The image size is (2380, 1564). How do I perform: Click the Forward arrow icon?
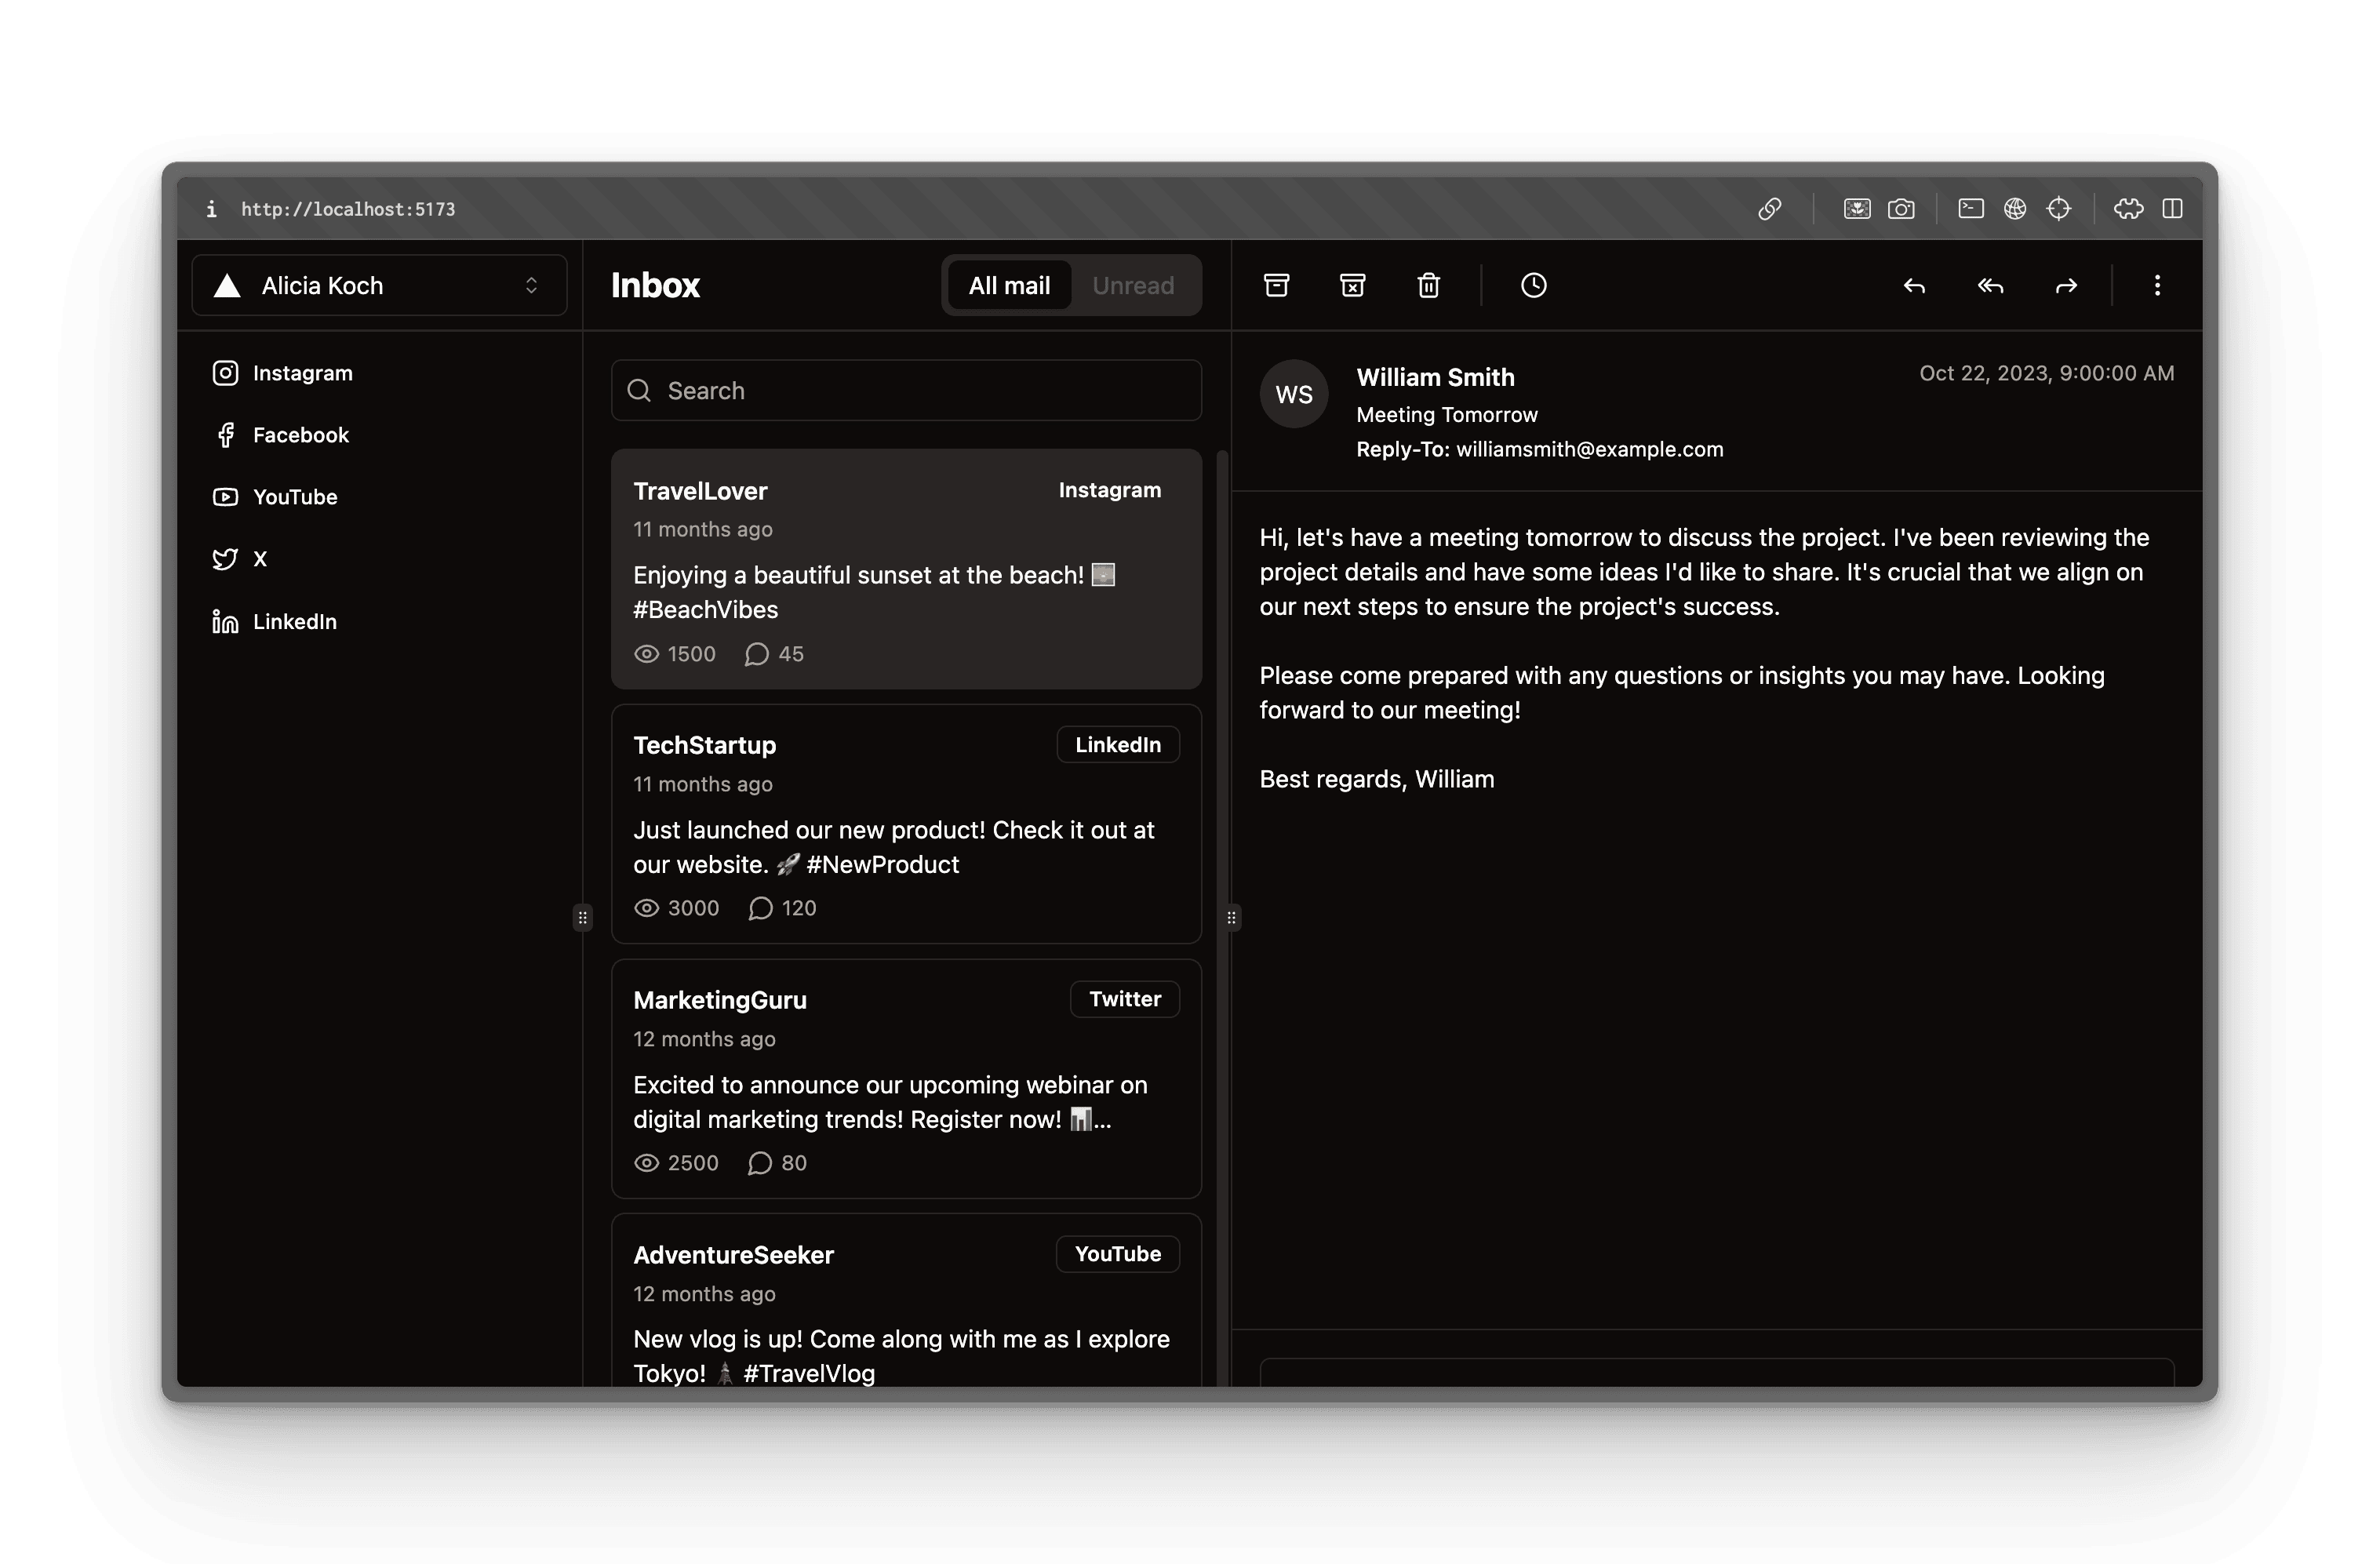[2066, 286]
